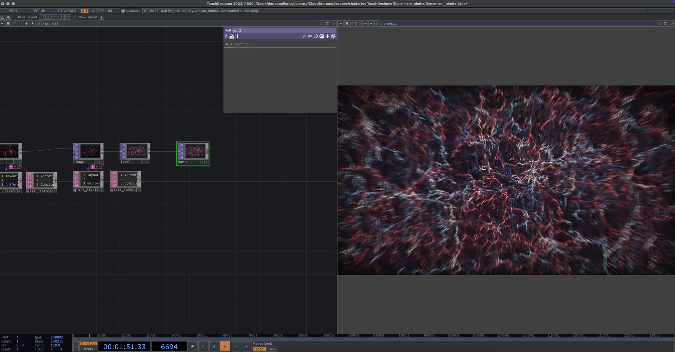Open the WIKI link
The width and height of the screenshot is (675, 352).
tap(13, 11)
